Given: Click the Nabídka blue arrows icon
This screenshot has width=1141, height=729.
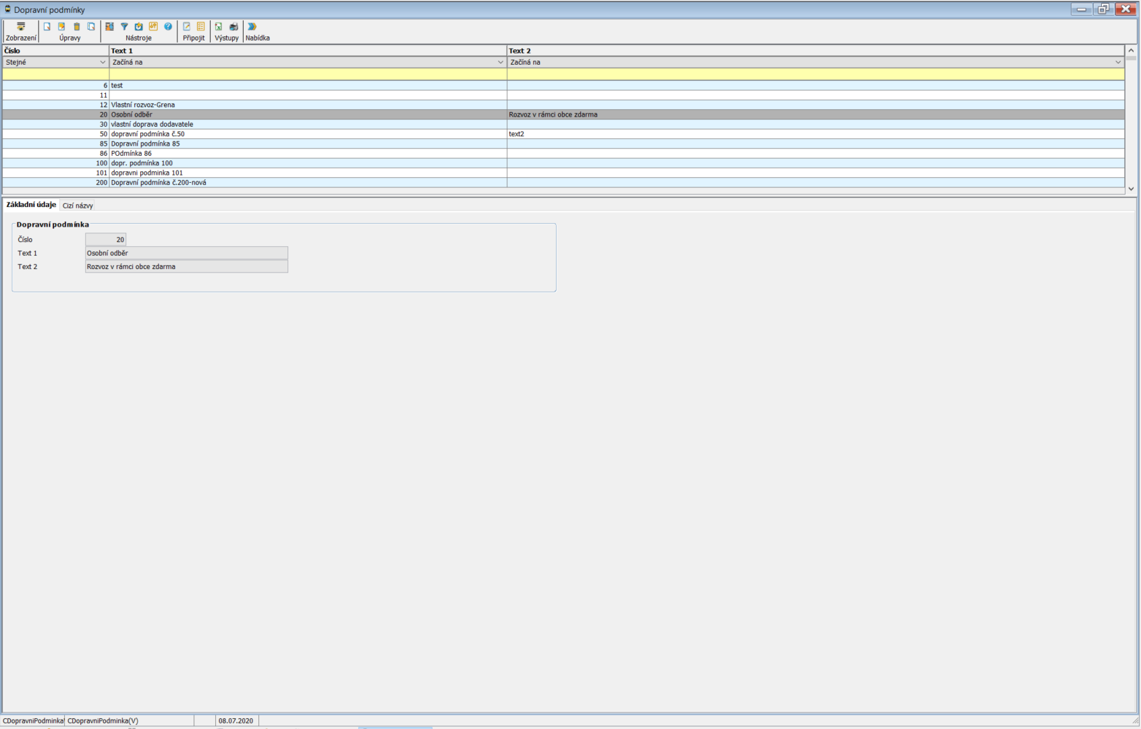Looking at the screenshot, I should coord(252,27).
